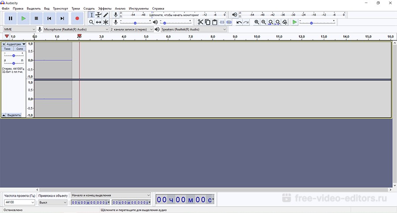
Task: Click the track pan slider
Action: pyautogui.click(x=14, y=62)
